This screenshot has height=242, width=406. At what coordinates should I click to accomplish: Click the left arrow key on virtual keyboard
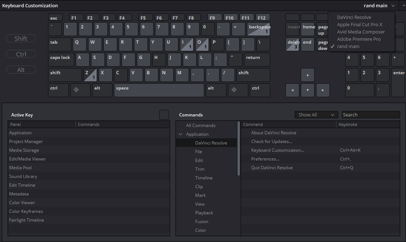click(292, 90)
